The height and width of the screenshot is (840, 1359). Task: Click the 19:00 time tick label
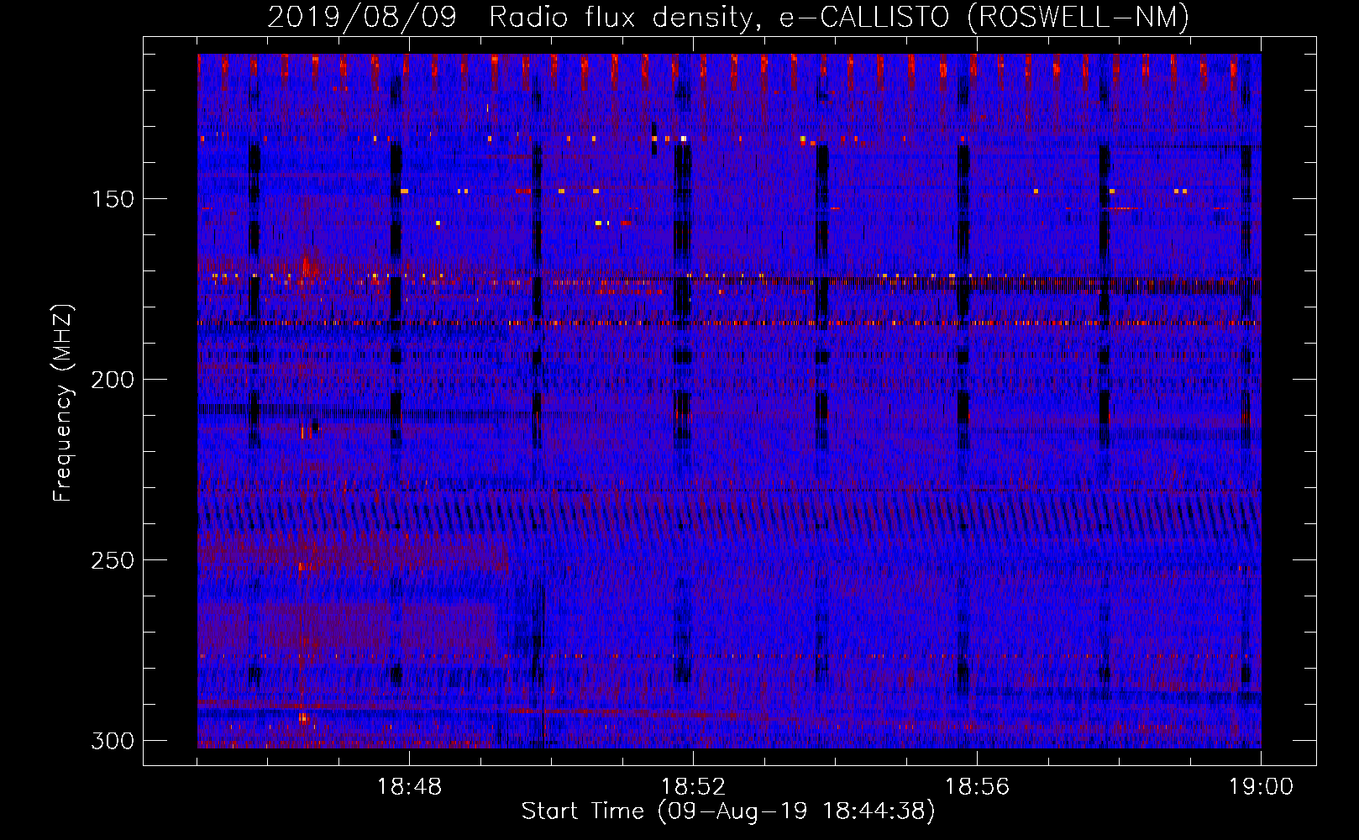(x=1261, y=787)
